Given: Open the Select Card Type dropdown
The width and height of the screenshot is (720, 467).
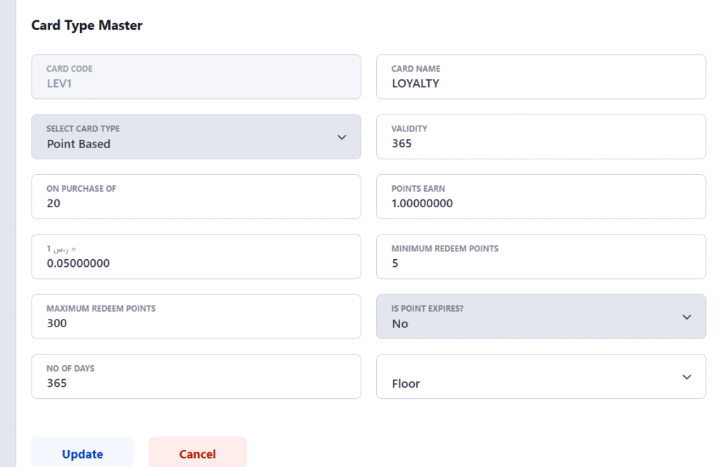Looking at the screenshot, I should [195, 137].
